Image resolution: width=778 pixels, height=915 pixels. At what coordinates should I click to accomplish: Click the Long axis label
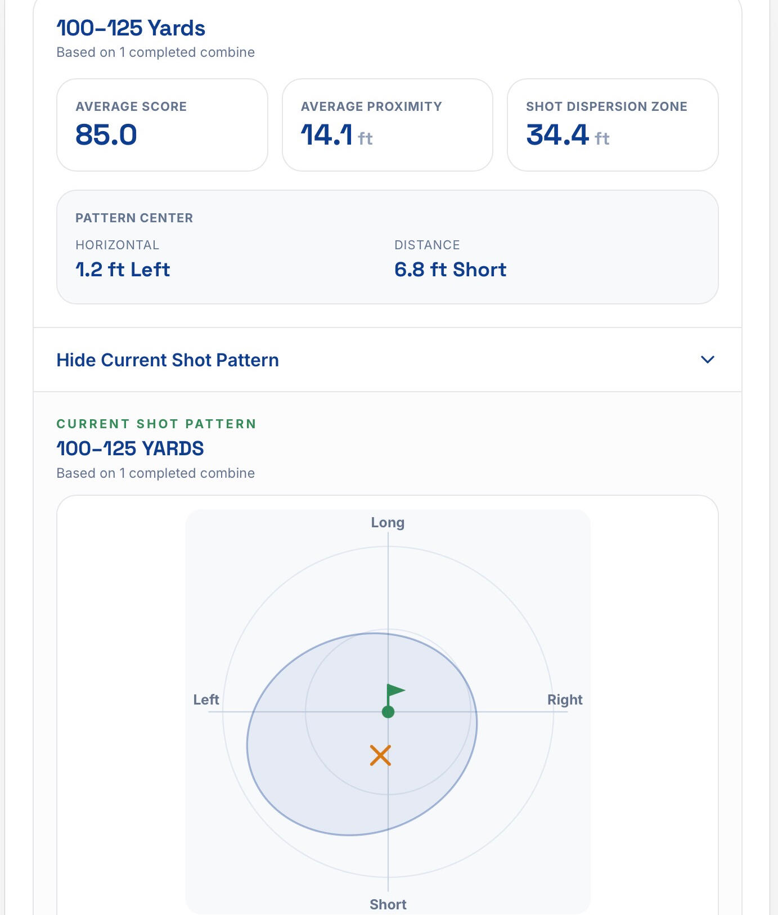click(388, 522)
